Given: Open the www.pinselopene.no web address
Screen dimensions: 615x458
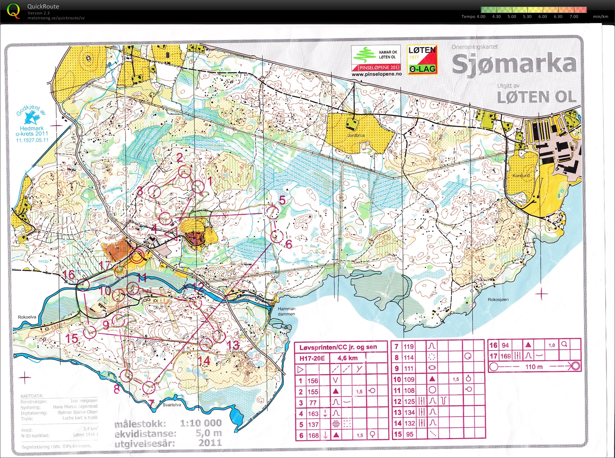Looking at the screenshot, I should pos(376,74).
